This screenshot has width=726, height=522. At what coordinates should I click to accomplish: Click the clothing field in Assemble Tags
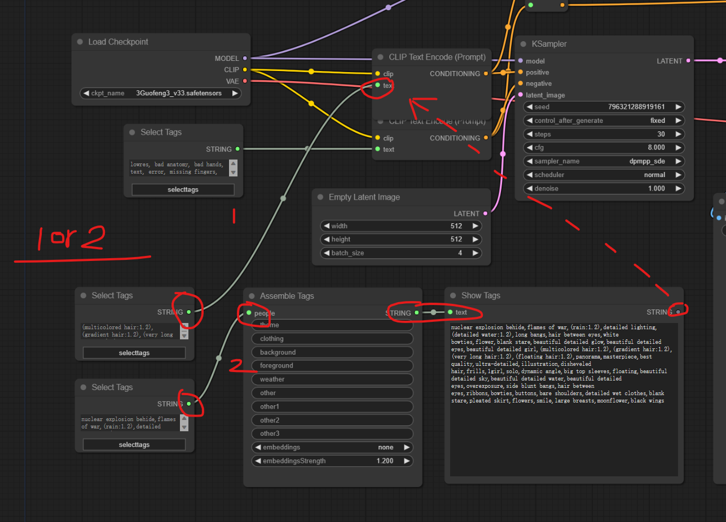(332, 339)
